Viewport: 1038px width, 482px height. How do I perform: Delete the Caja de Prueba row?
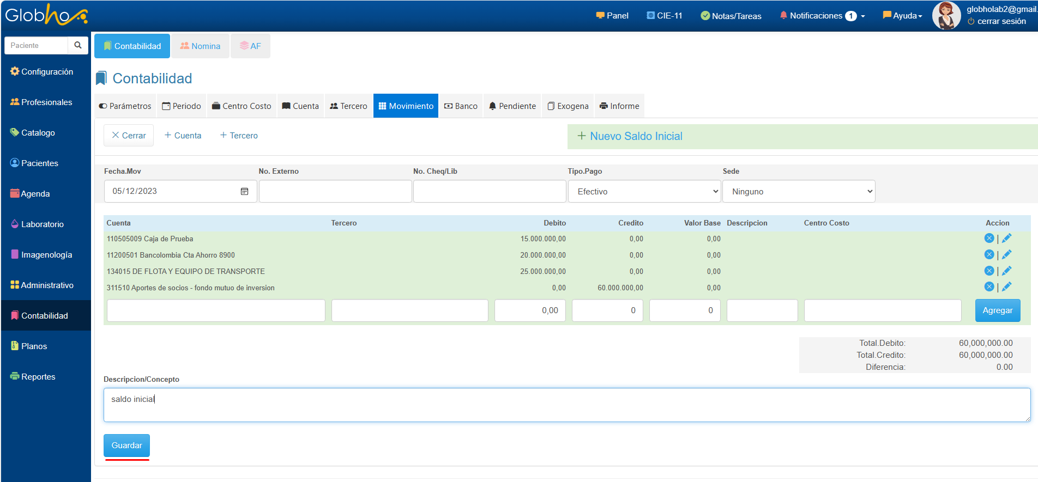(989, 238)
